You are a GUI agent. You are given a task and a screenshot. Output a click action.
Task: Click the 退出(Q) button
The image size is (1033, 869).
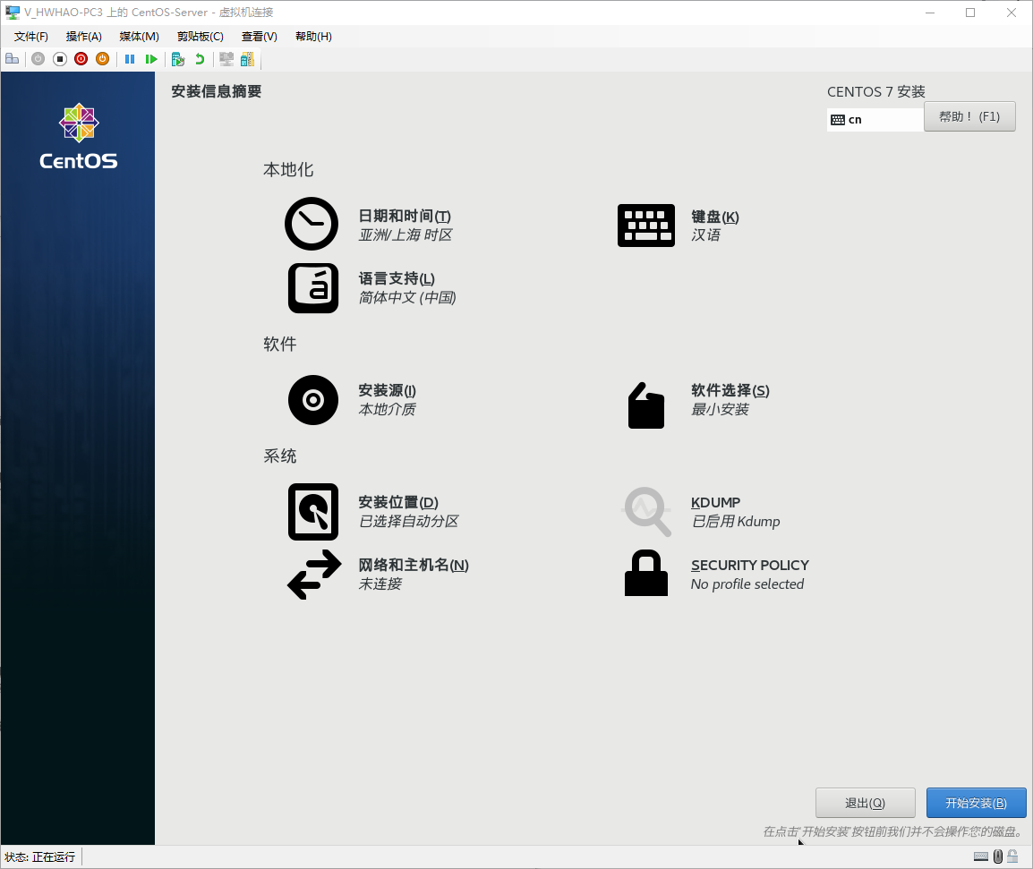[x=865, y=803]
